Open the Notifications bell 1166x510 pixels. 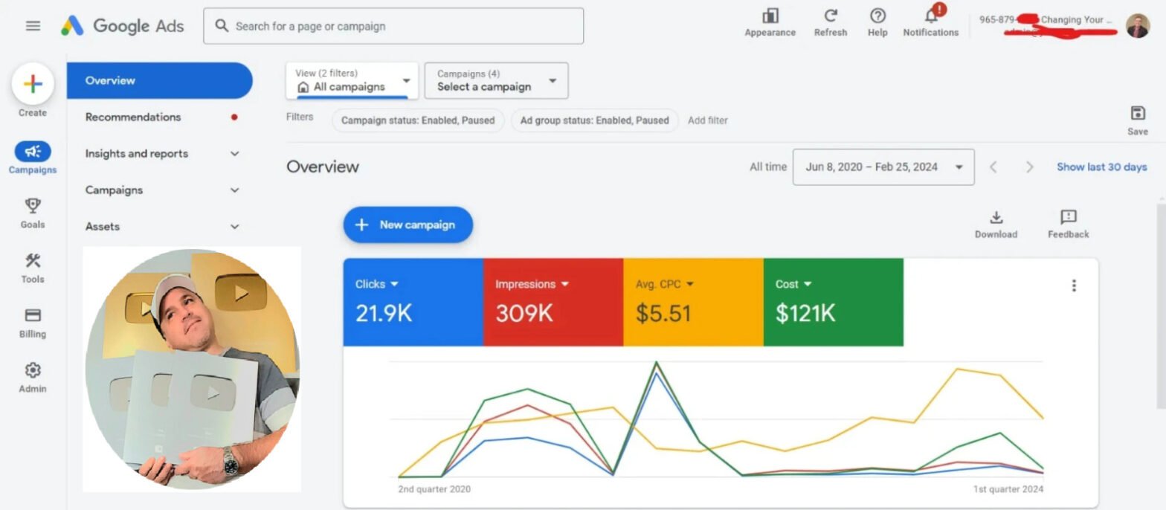931,16
